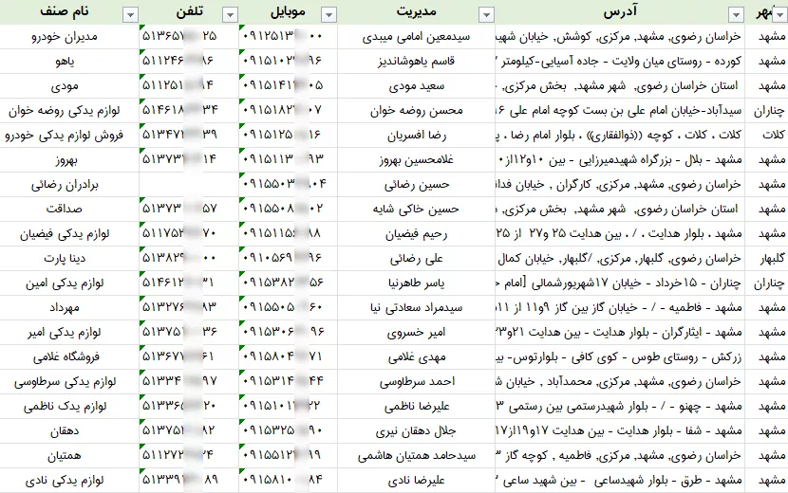
Task: Click address cell چناران - ۱۵خرداد
Action: pyautogui.click(x=620, y=283)
